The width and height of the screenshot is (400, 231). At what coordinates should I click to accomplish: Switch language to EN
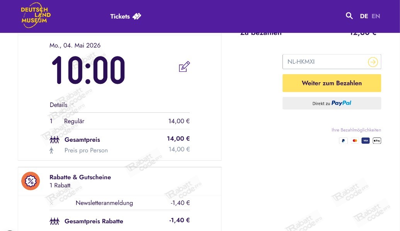pyautogui.click(x=376, y=16)
